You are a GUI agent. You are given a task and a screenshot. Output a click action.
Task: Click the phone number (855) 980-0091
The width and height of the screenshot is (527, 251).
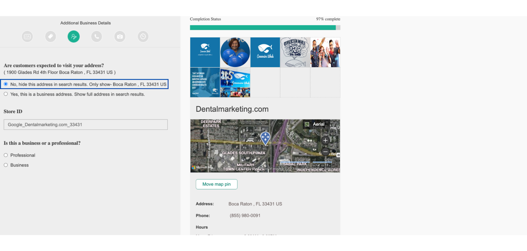pos(245,215)
